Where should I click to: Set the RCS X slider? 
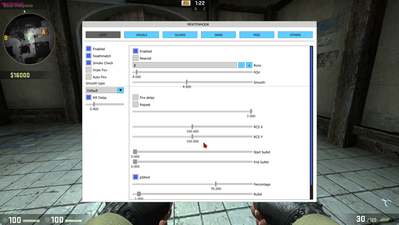[x=192, y=127]
